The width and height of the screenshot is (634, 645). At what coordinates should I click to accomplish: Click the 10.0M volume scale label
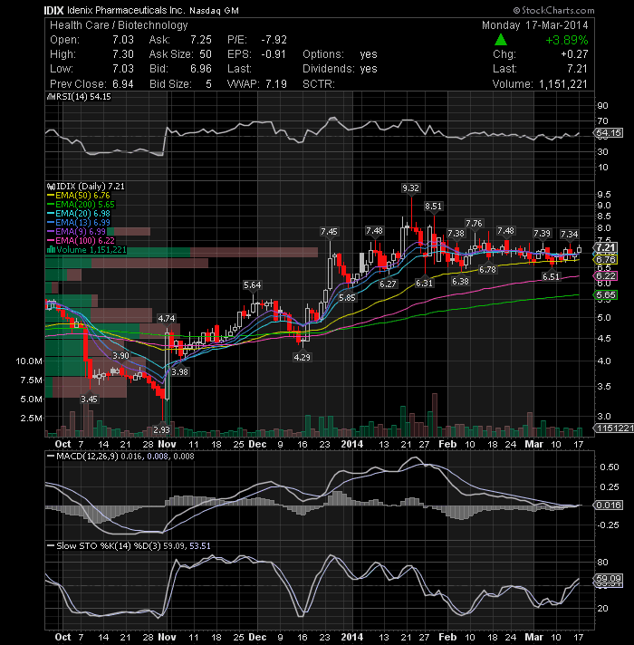coord(29,361)
